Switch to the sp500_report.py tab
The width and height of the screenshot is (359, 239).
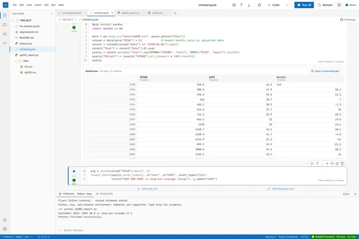coord(130,13)
